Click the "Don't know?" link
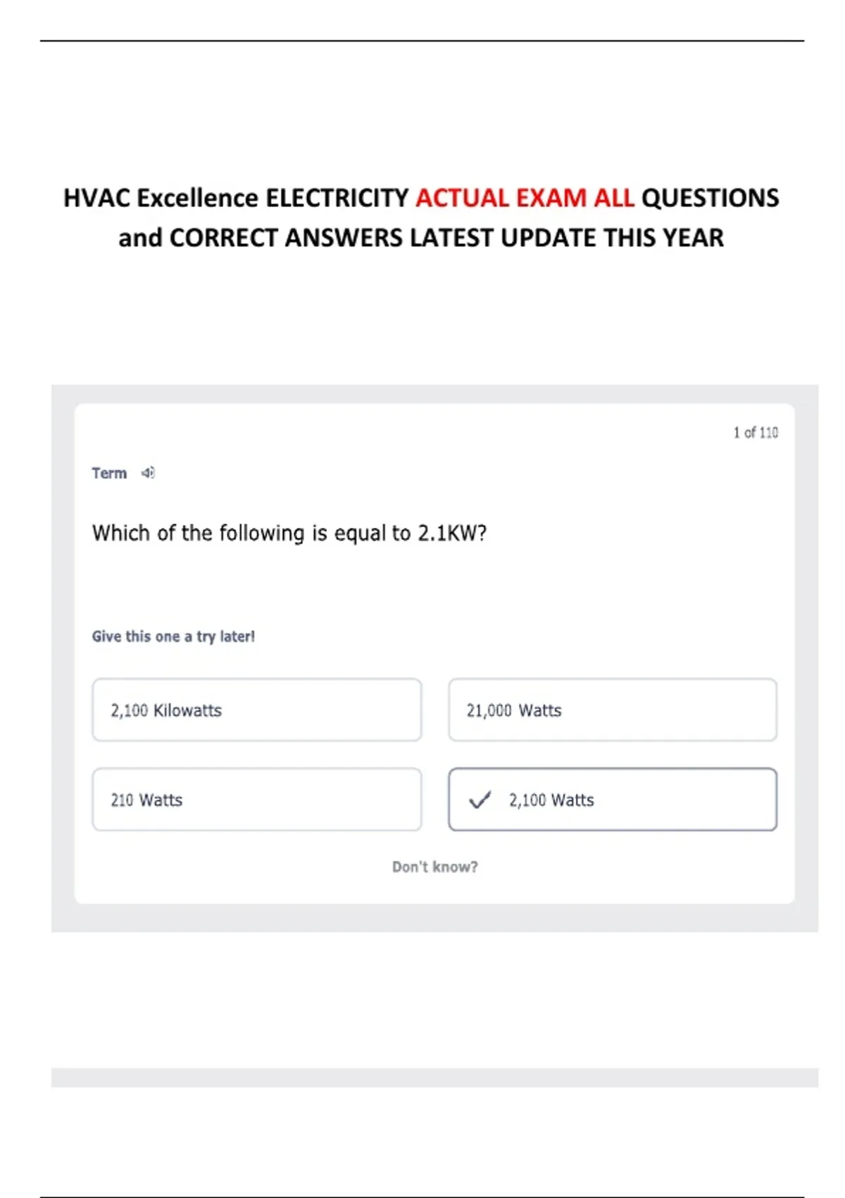845x1198 pixels. (x=434, y=867)
